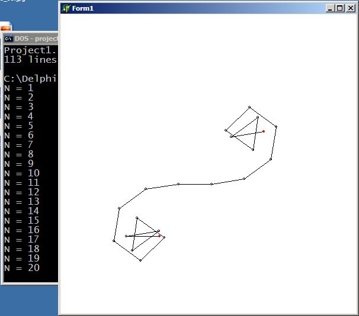
Task: Click the "N = 10" console output line
Action: coord(22,173)
